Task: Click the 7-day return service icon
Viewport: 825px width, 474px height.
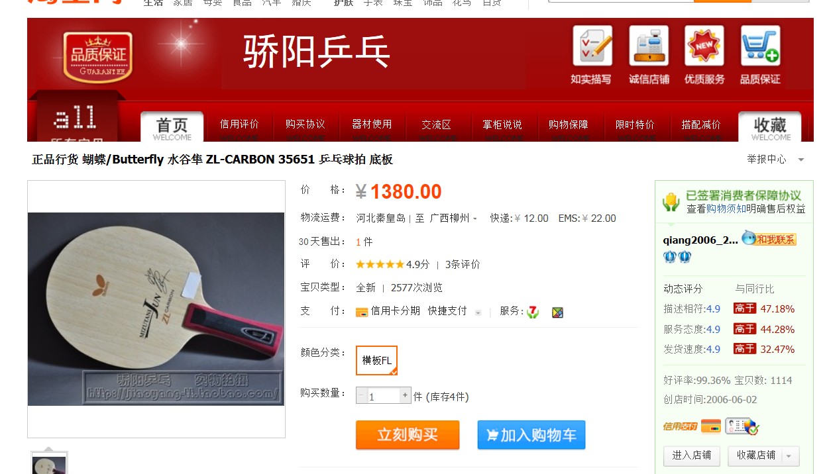Action: pyautogui.click(x=533, y=312)
